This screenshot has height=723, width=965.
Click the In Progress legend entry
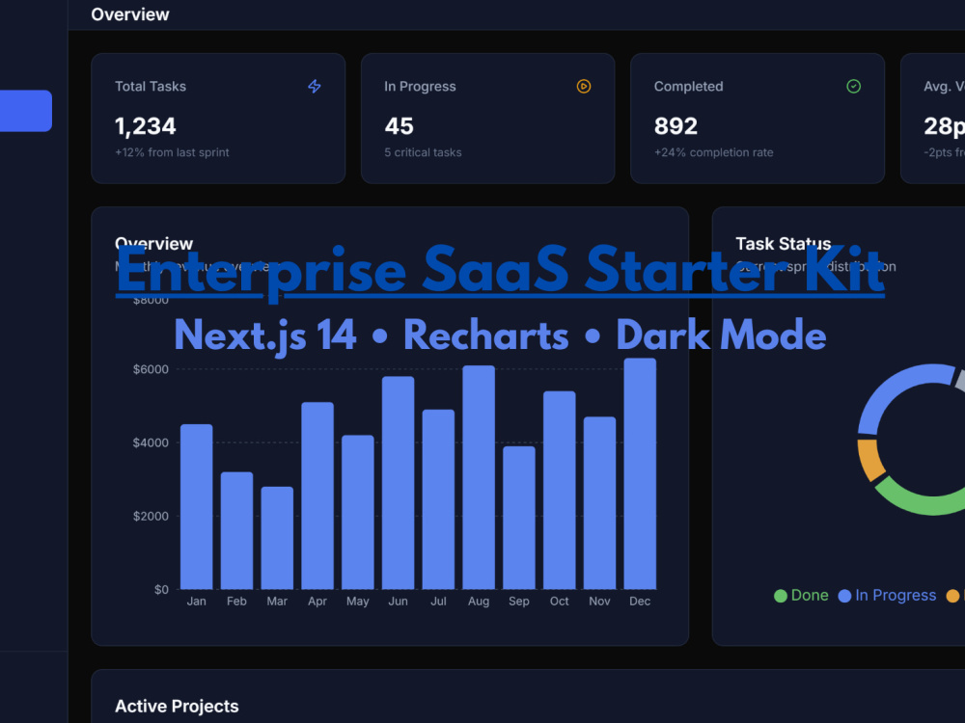pos(888,595)
